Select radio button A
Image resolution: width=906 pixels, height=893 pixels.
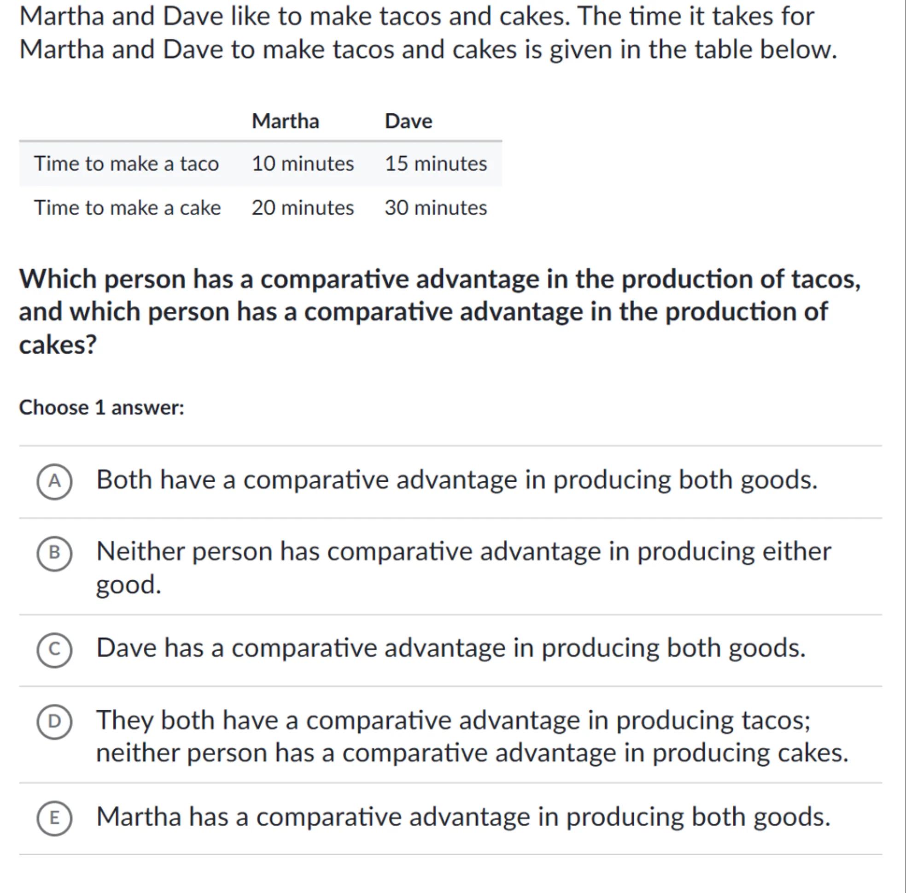click(x=54, y=482)
